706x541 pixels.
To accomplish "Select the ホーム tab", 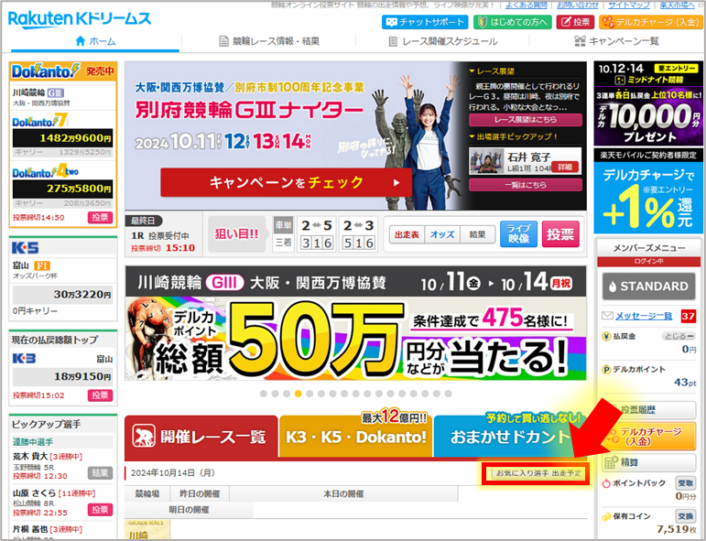I will tap(95, 41).
